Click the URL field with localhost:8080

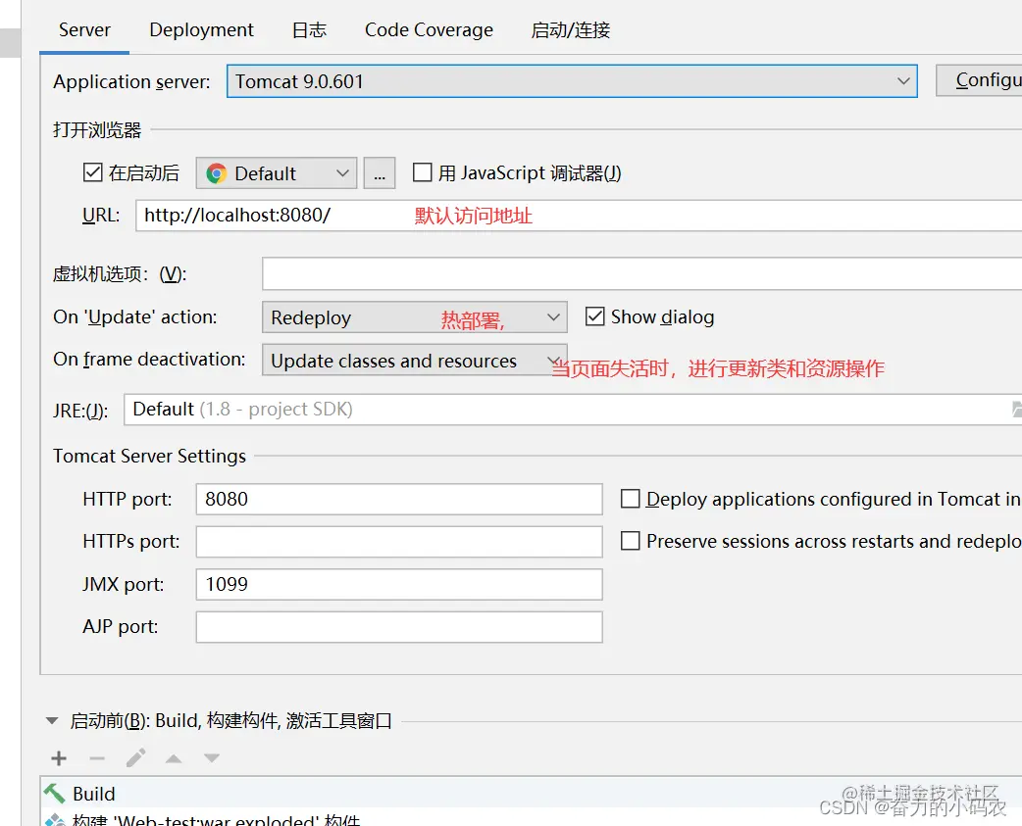point(579,216)
